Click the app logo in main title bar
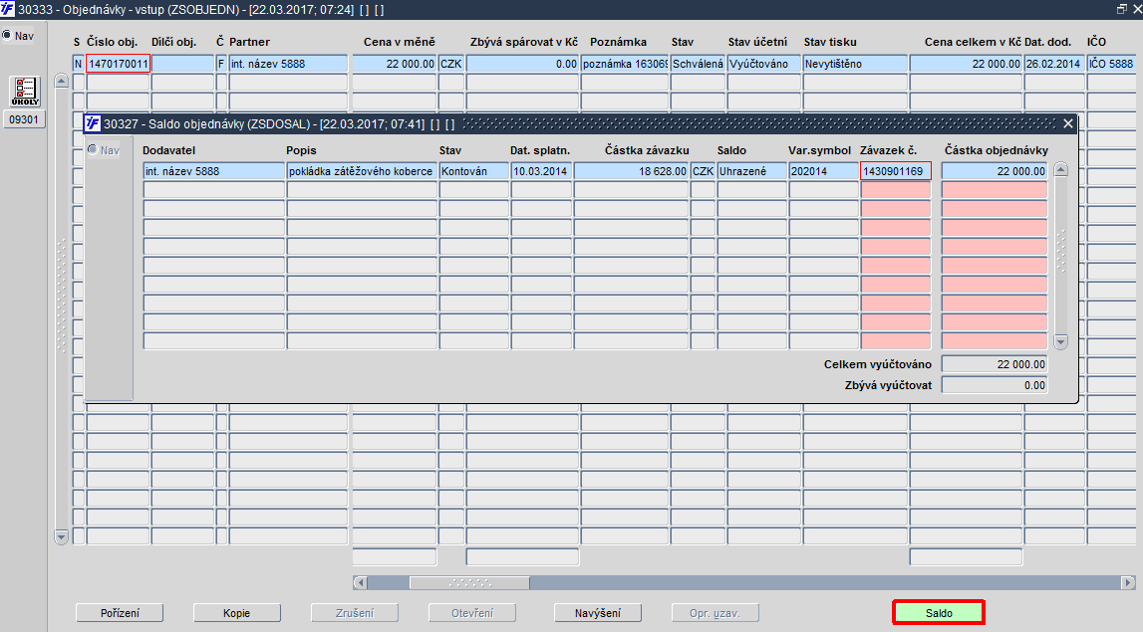 (7, 9)
